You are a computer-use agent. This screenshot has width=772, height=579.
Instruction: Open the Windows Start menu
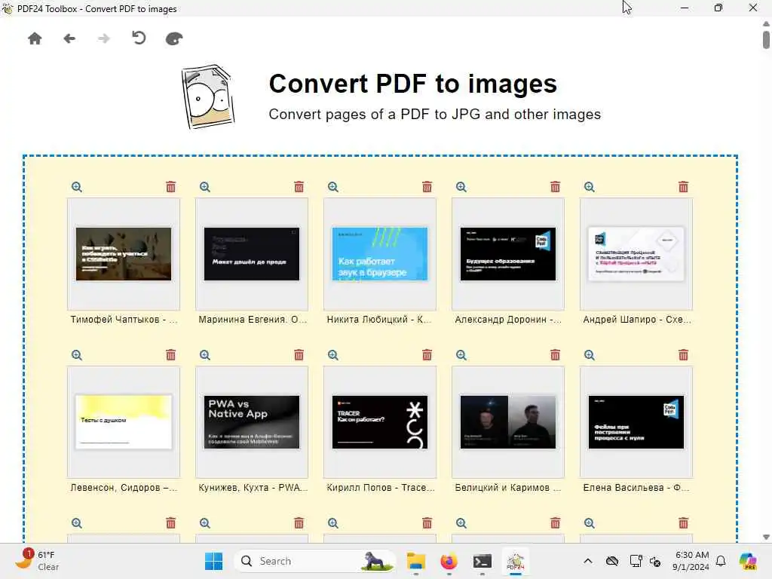tap(213, 561)
